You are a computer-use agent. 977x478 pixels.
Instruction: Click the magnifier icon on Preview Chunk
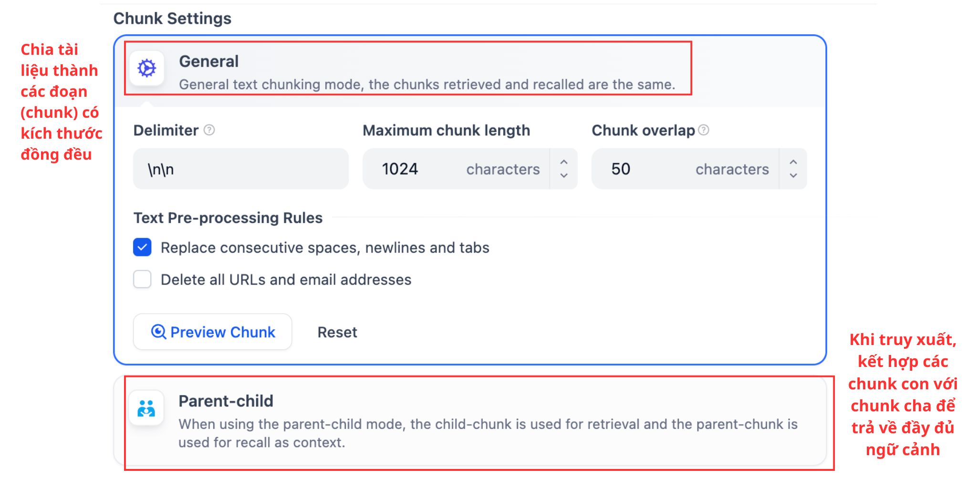click(157, 332)
